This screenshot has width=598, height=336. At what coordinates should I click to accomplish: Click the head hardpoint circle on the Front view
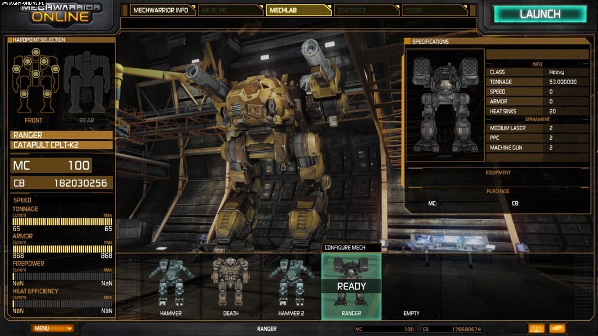36,52
